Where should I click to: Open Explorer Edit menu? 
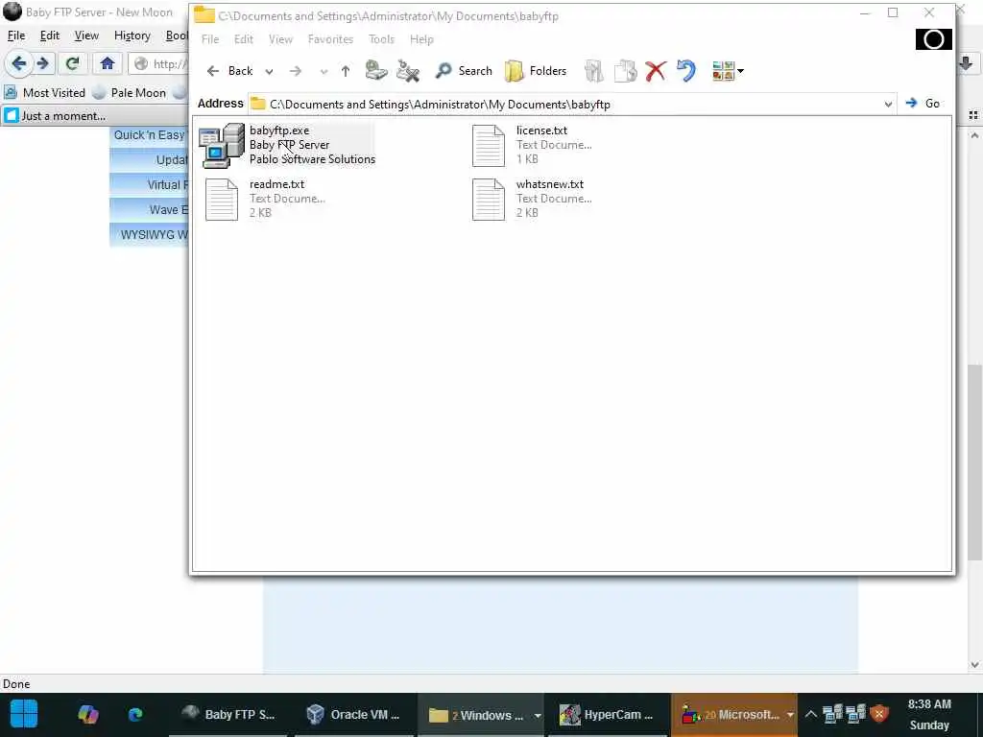243,38
